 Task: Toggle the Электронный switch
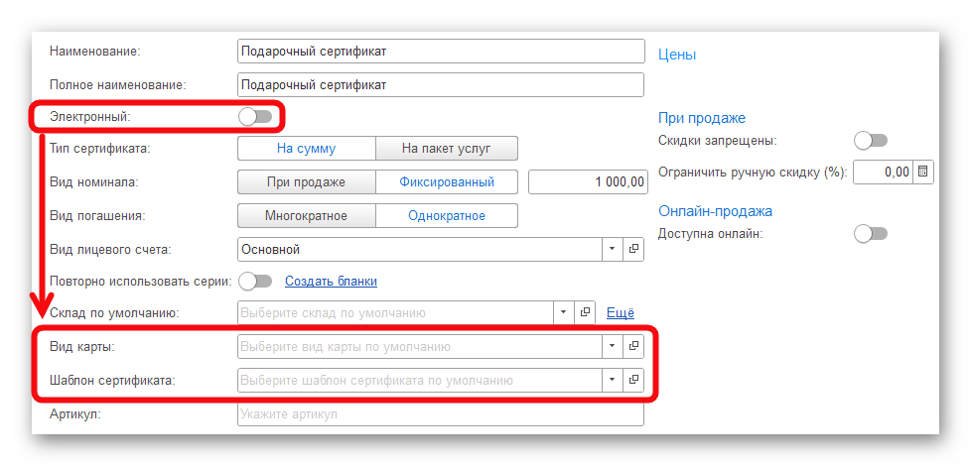pyautogui.click(x=255, y=117)
